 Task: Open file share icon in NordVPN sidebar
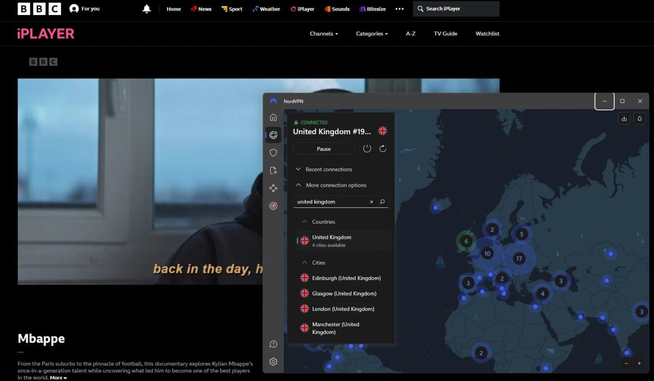click(273, 171)
